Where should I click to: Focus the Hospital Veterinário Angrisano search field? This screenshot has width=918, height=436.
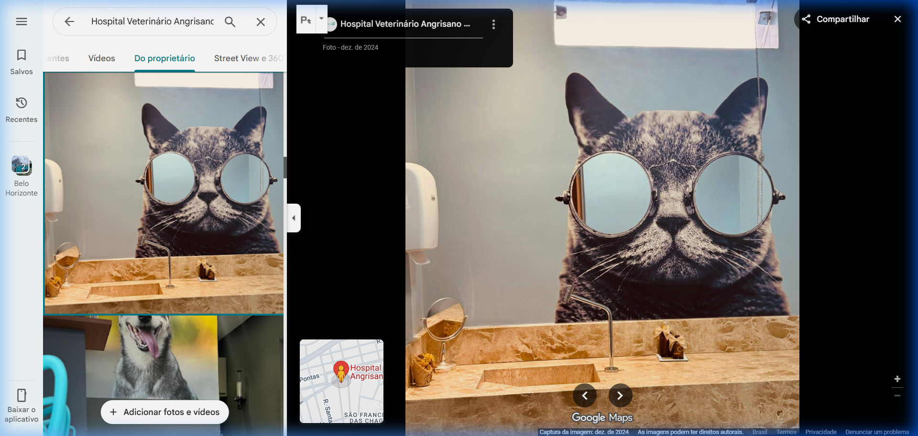[x=153, y=22]
